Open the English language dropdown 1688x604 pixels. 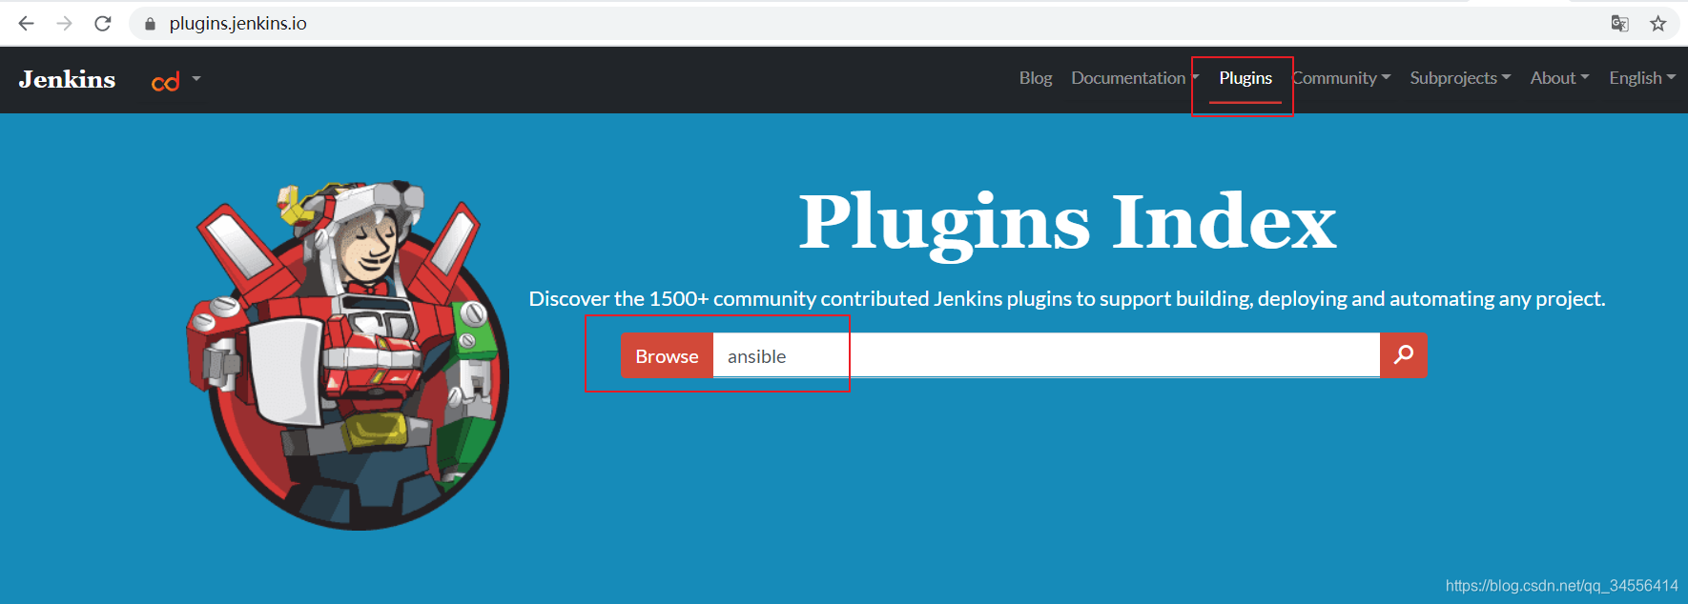1642,78
